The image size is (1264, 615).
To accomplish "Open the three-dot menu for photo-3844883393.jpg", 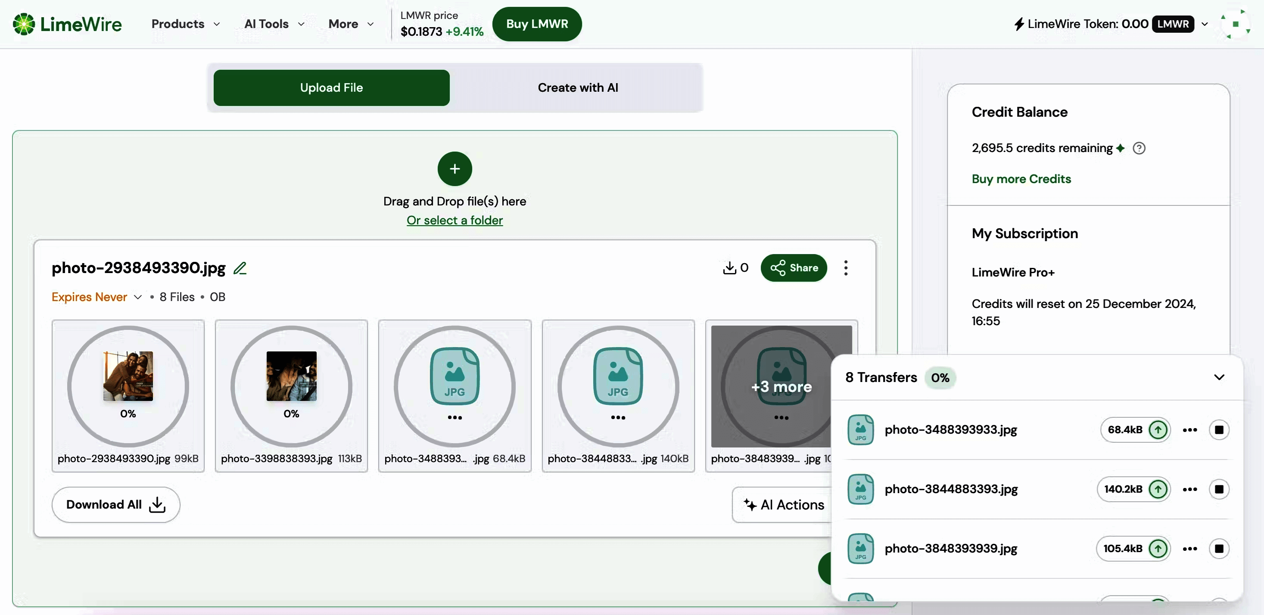I will point(1189,489).
